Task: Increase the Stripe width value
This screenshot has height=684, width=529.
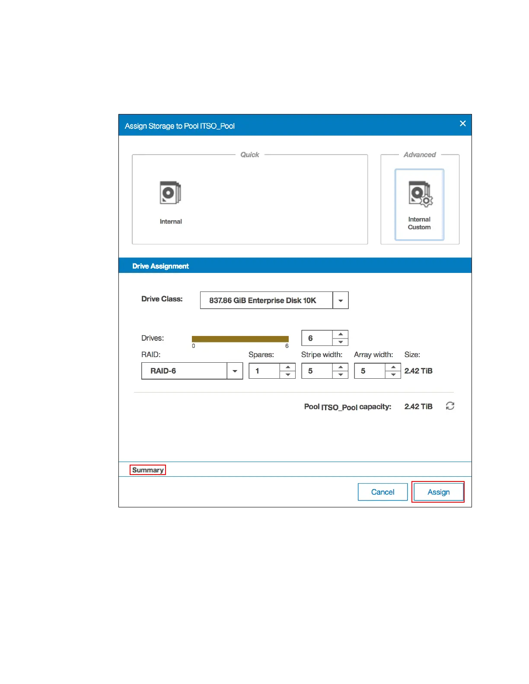Action: coord(341,367)
